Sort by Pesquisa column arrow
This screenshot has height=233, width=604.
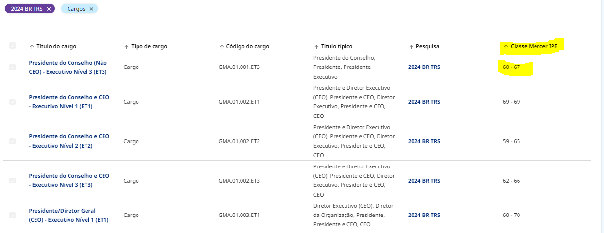point(411,47)
